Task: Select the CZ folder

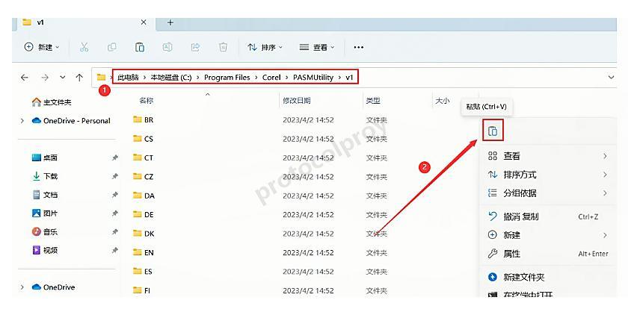Action: (x=143, y=177)
